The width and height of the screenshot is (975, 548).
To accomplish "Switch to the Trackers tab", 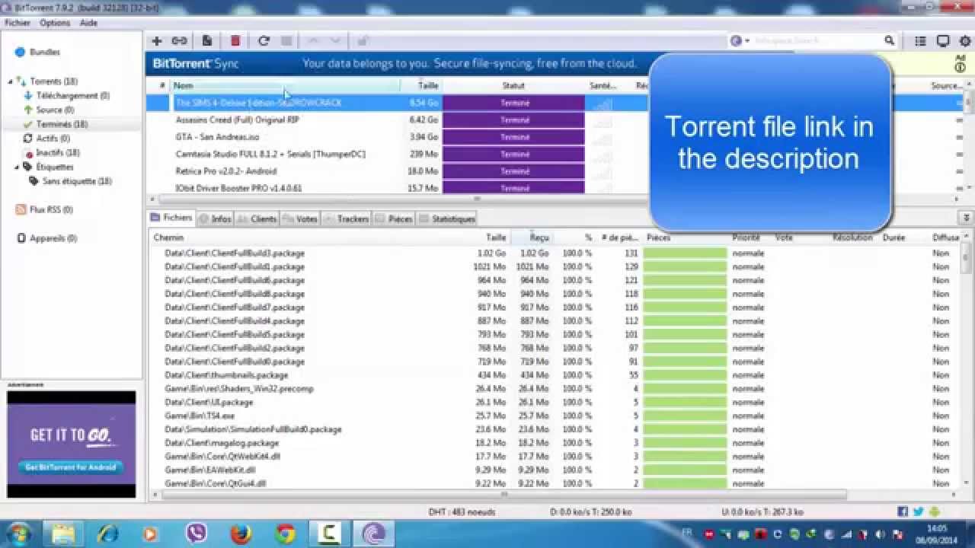I will pos(347,218).
